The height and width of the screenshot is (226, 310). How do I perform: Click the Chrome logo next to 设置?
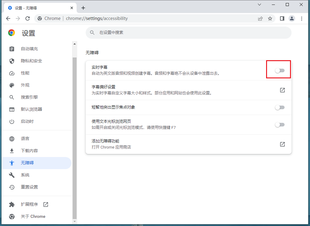tap(12, 33)
